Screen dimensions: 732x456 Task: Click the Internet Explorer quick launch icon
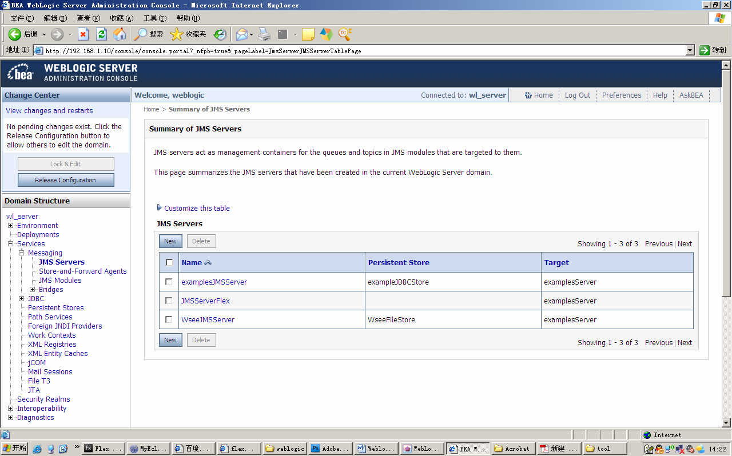tap(38, 449)
